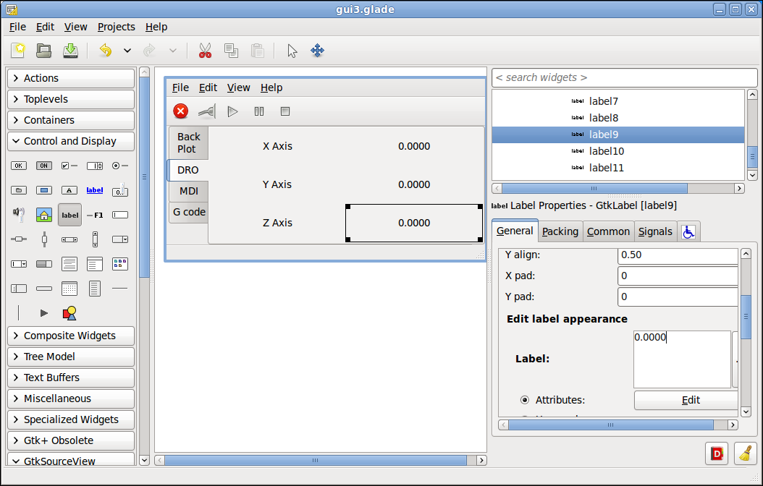Image resolution: width=763 pixels, height=486 pixels.
Task: Open a project file from the toolbar
Action: coord(43,50)
